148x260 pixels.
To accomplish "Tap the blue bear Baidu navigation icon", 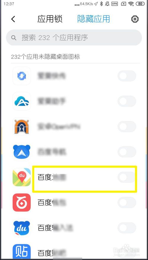I will tap(22, 152).
